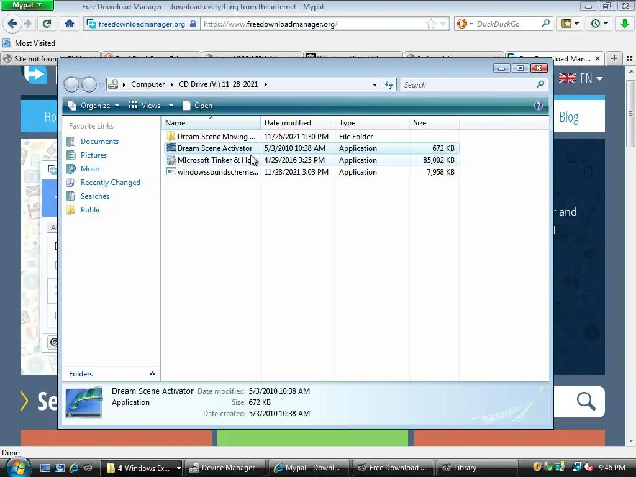
Task: Open Recently Changed favorite link
Action: (x=111, y=183)
